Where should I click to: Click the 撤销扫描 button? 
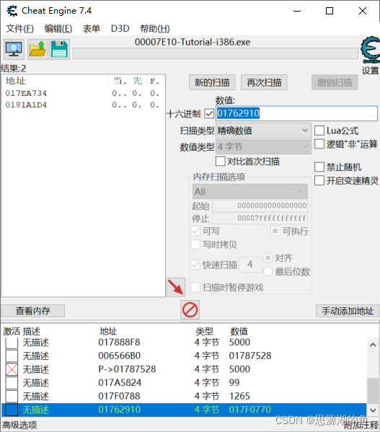coord(335,82)
